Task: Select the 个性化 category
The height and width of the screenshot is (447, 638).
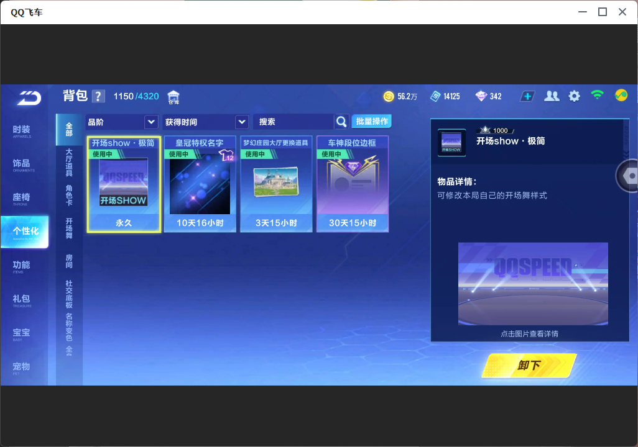Action: pos(25,232)
